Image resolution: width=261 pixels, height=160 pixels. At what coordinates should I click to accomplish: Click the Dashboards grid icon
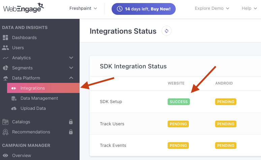pos(5,37)
